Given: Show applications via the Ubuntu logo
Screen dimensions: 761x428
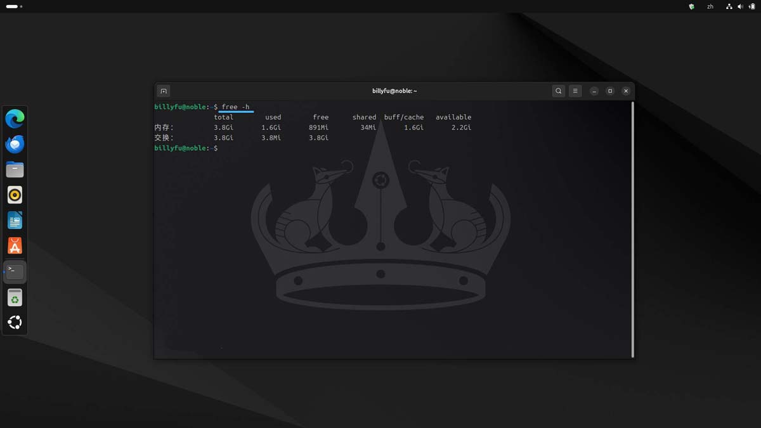Looking at the screenshot, I should [x=15, y=323].
